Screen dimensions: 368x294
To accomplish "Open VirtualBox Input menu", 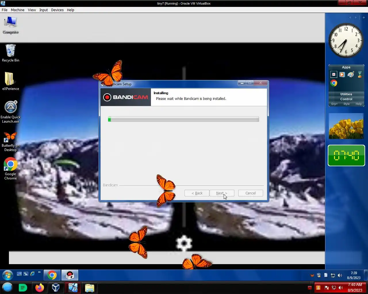I will [43, 10].
